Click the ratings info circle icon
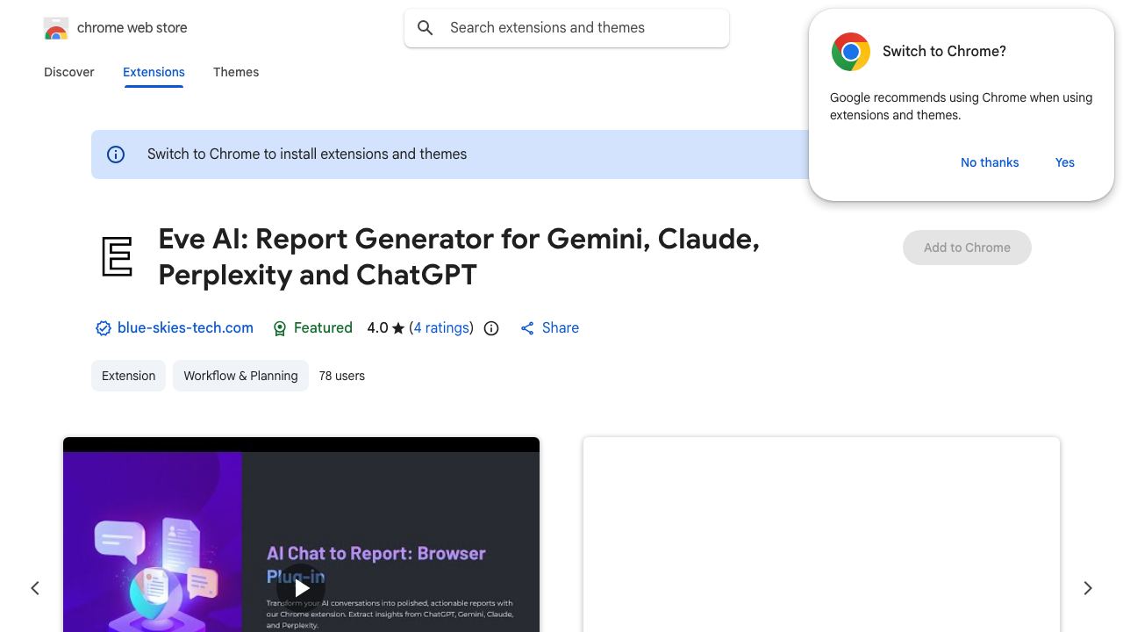Viewport: 1123px width, 632px height. click(491, 328)
